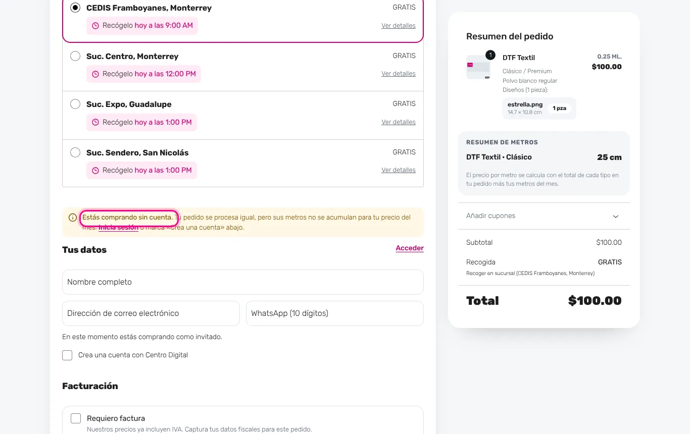Click the info icon in the guest notice
Viewport: 690px width, 434px height.
tap(73, 218)
